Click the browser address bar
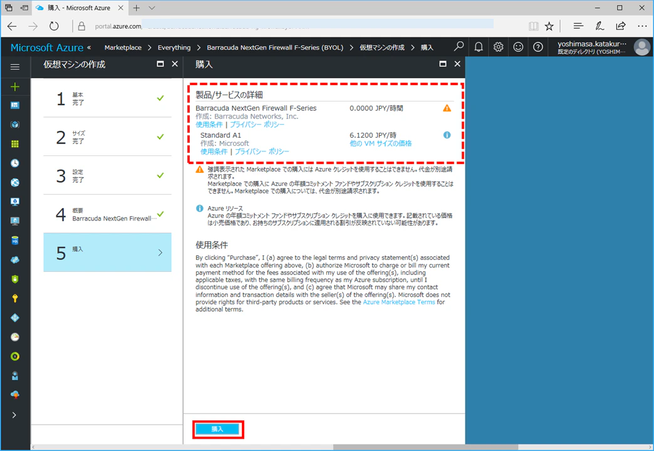Viewport: 654px width, 451px height. (294, 26)
